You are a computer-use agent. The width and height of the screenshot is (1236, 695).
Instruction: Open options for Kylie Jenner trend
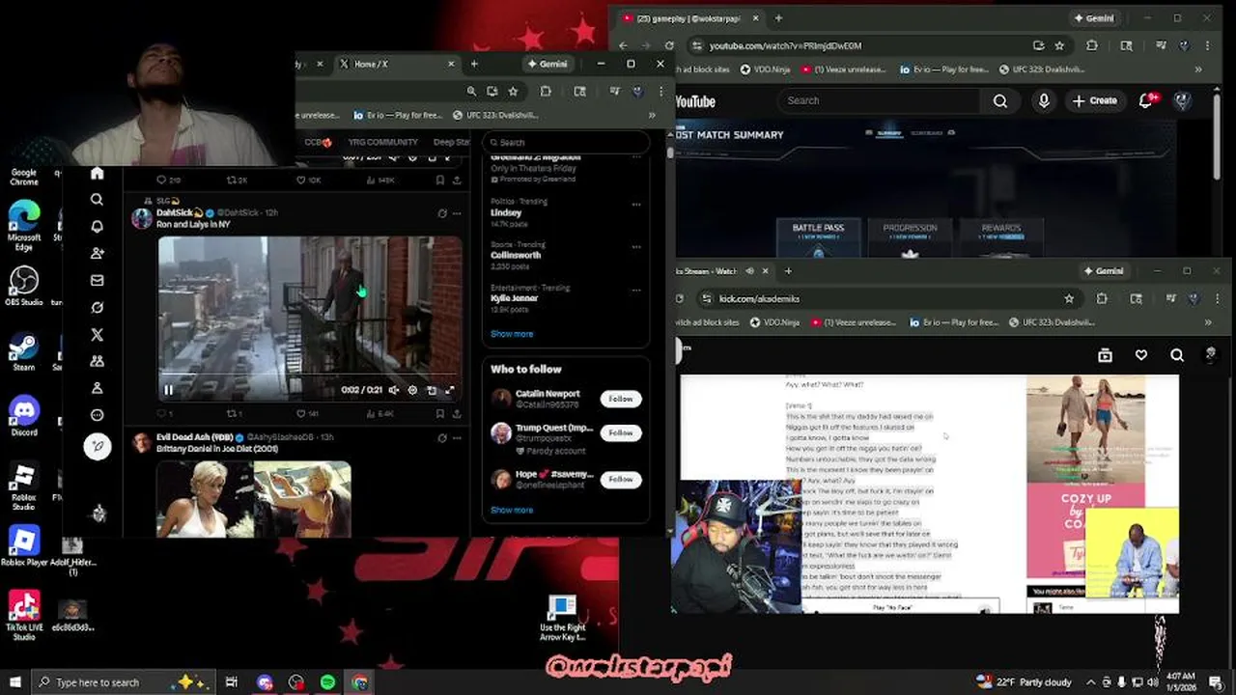pos(636,289)
